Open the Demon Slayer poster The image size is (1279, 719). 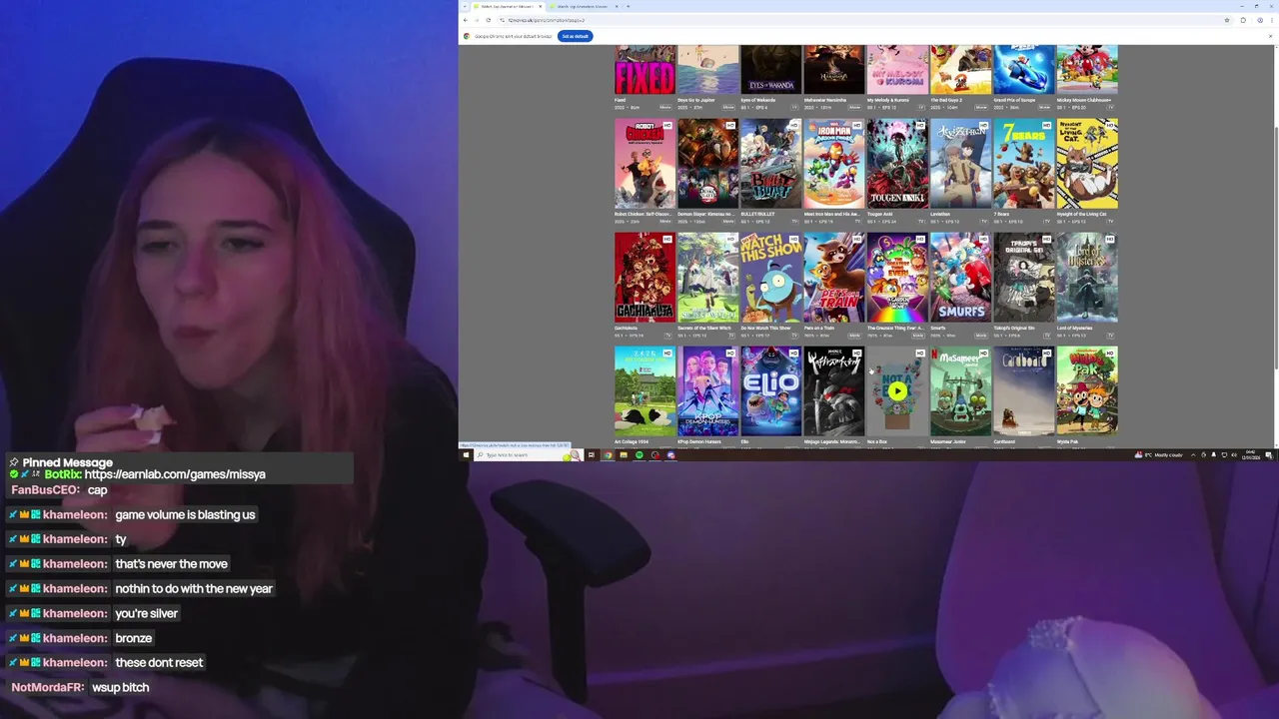707,164
